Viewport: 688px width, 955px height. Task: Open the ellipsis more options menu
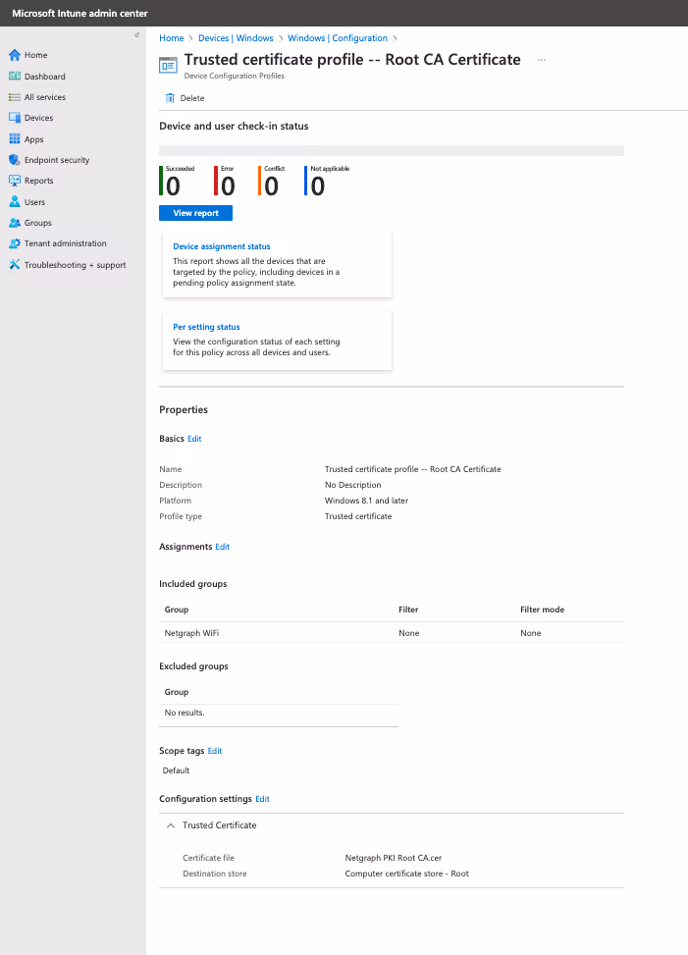541,60
